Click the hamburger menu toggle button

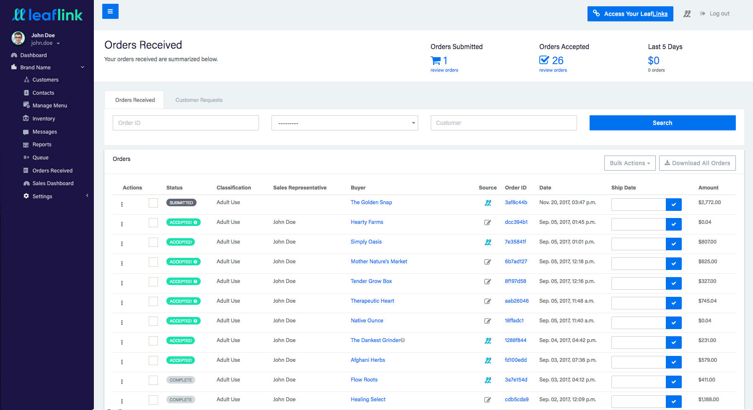click(x=110, y=11)
